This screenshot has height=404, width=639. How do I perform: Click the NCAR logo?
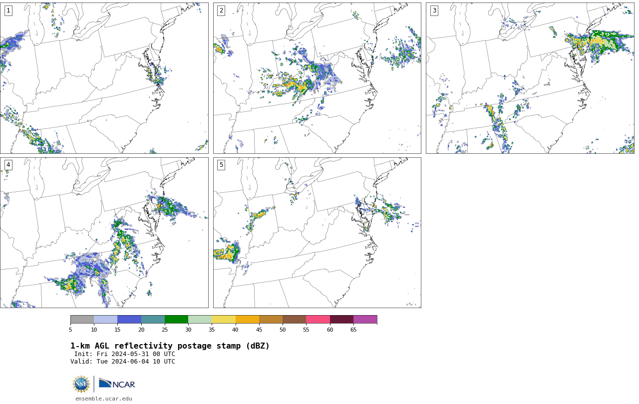pyautogui.click(x=117, y=384)
